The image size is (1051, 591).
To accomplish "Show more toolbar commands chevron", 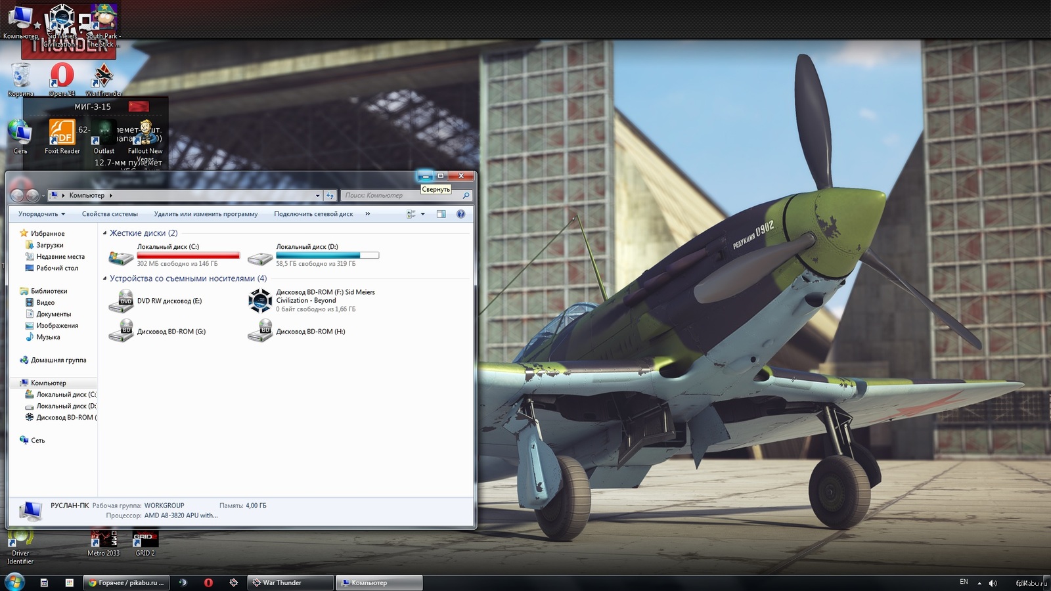I will pyautogui.click(x=367, y=213).
